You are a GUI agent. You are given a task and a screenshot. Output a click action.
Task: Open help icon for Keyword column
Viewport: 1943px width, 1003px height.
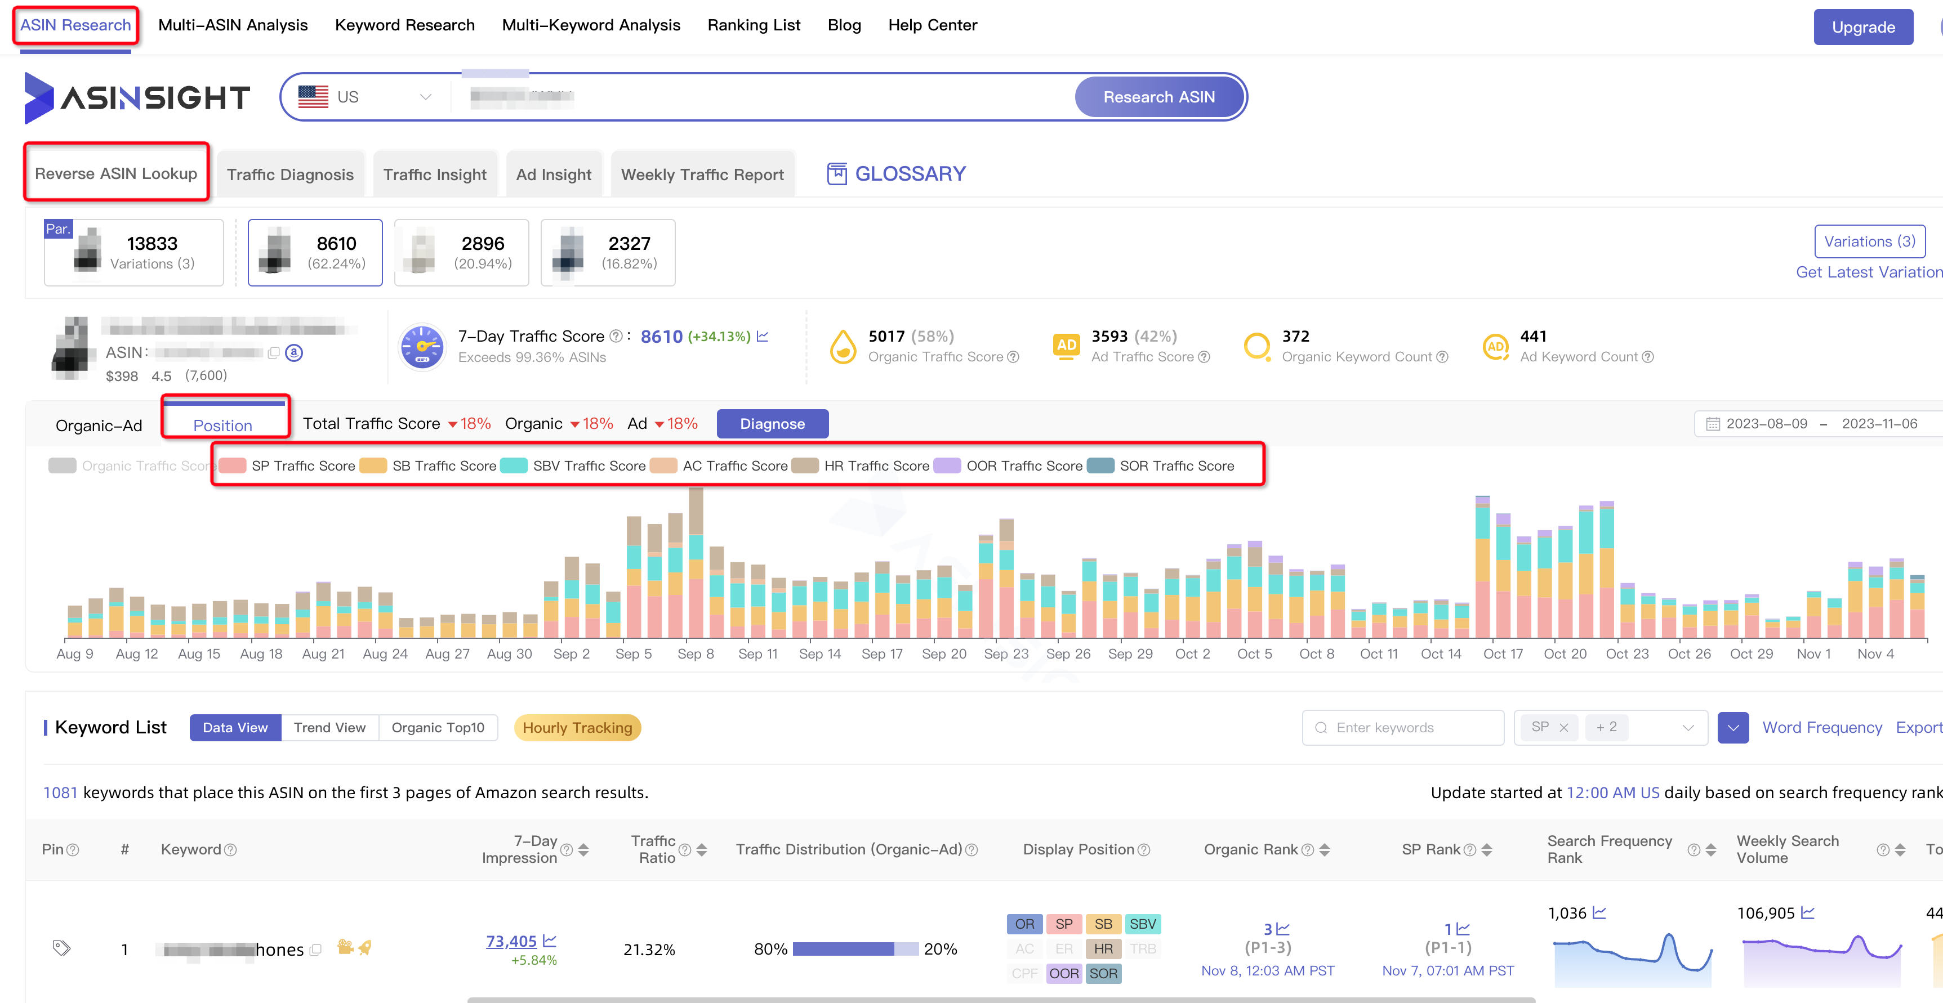(231, 849)
